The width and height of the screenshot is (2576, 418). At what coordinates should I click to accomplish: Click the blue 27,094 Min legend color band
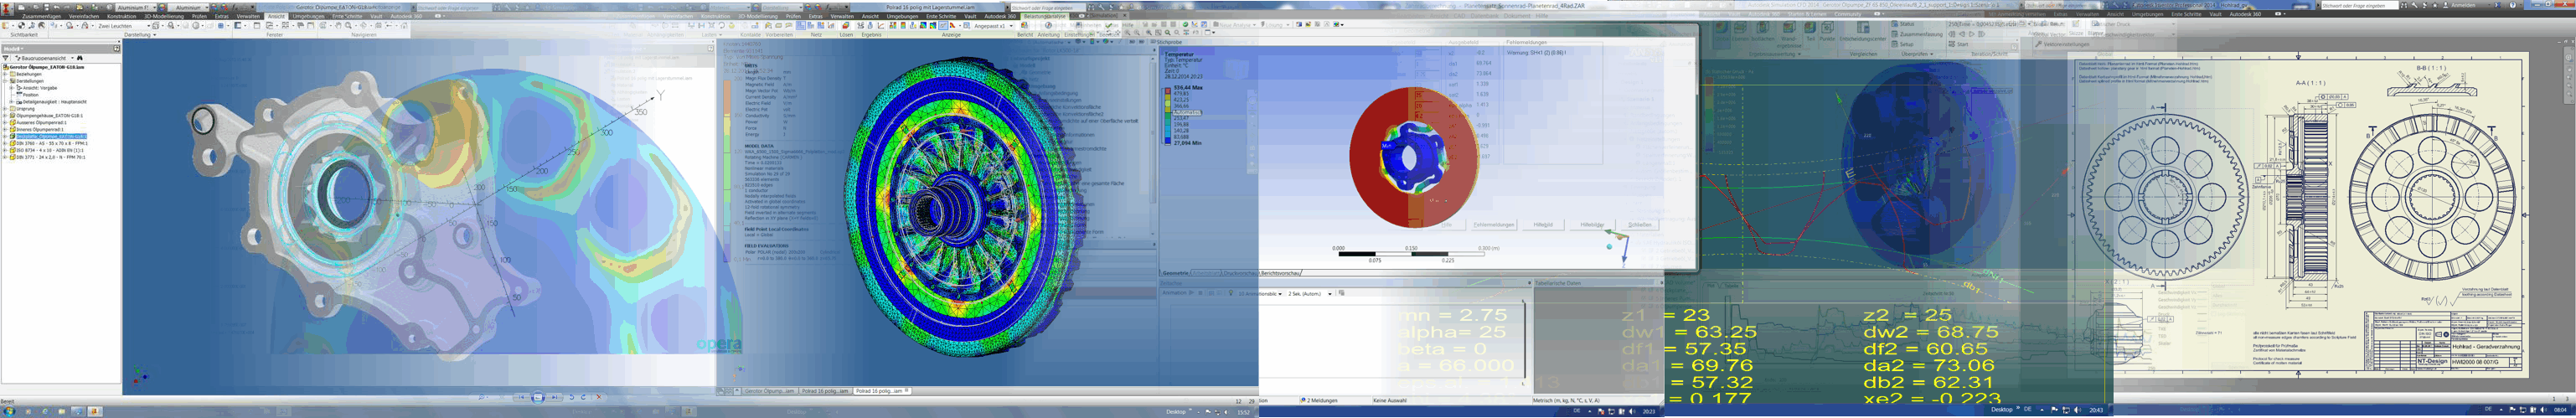[1166, 140]
